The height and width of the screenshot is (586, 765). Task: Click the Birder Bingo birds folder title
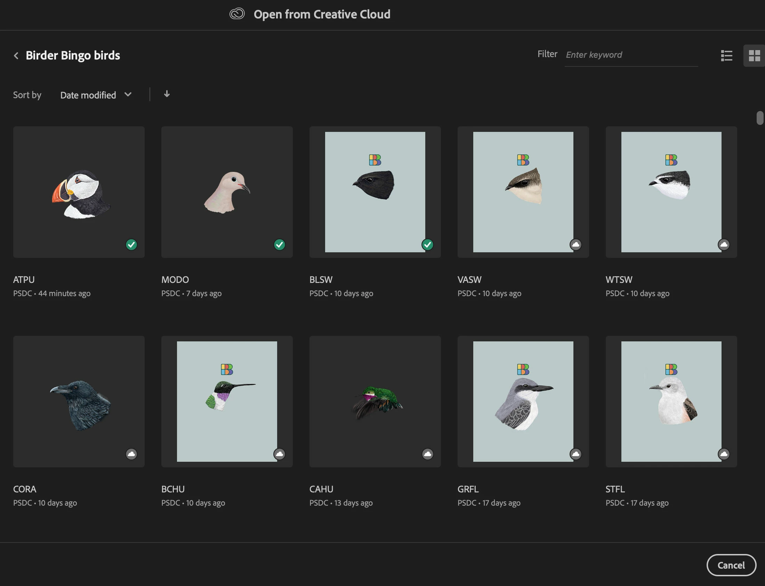73,55
